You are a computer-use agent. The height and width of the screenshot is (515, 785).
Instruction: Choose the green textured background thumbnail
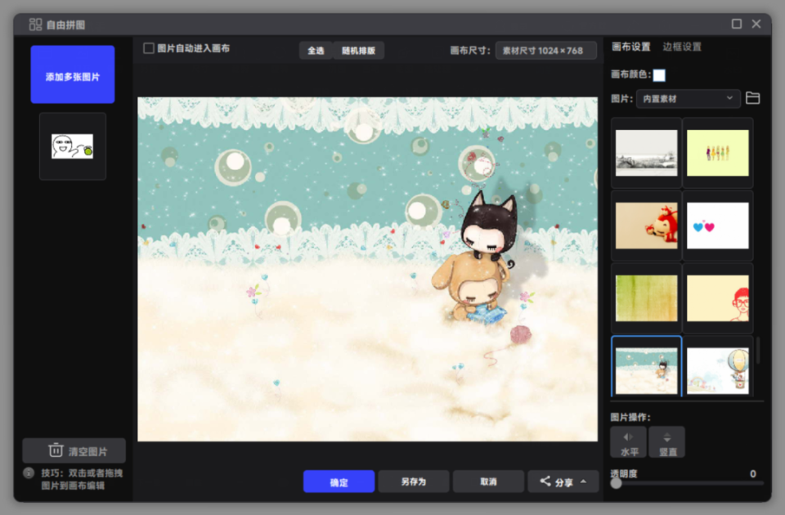tap(646, 298)
